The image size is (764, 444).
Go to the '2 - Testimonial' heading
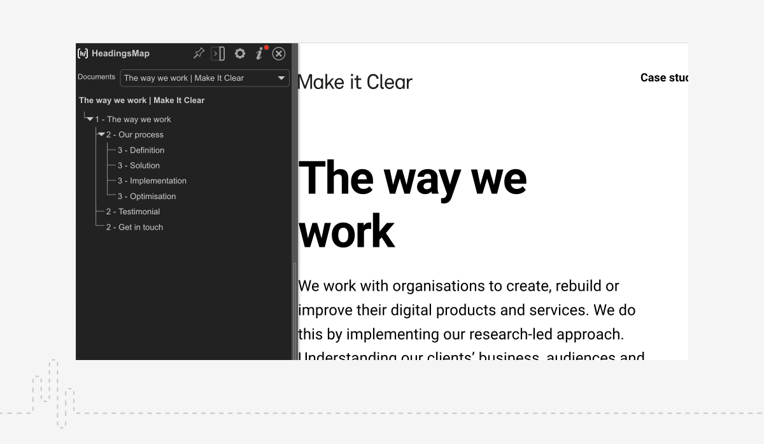(132, 212)
